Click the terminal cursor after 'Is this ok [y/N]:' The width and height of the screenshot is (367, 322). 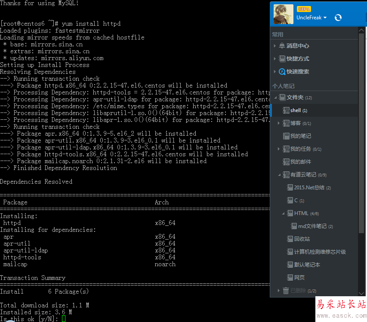pyautogui.click(x=64, y=319)
